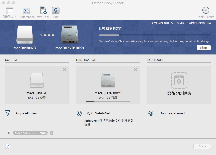
Task: Open the Don't send email options
Action: 172,113
